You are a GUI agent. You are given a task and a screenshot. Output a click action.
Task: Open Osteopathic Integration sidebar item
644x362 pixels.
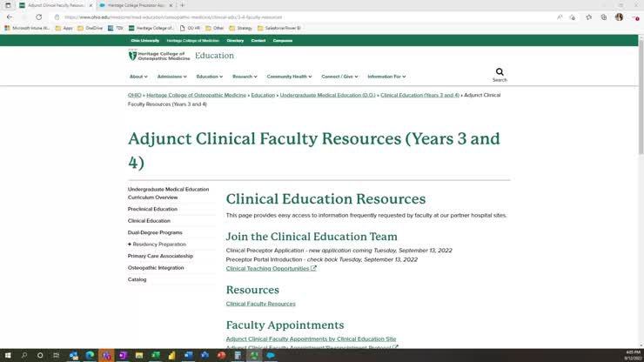tap(156, 267)
